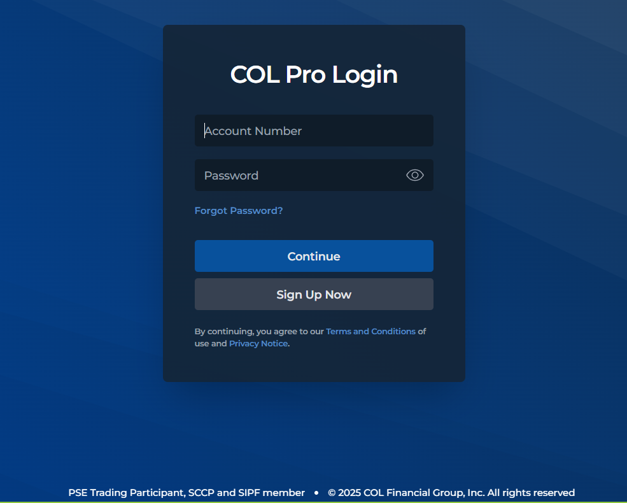Click the COL Pro Login heading
The height and width of the screenshot is (503, 627).
pyautogui.click(x=314, y=74)
